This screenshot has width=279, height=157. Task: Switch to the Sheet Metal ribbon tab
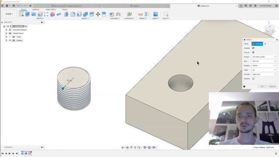click(x=51, y=10)
